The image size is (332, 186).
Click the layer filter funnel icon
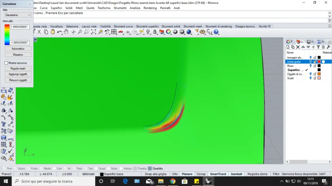click(x=318, y=47)
